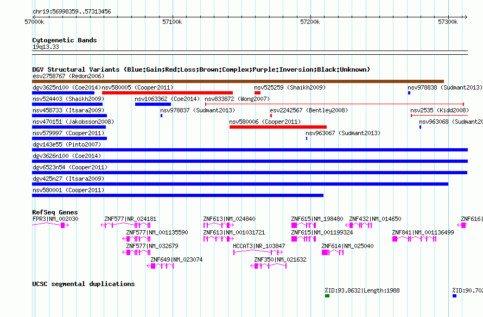Click the ZNF577|NM_001135590 gene glyph
The height and width of the screenshot is (317, 483).
click(x=136, y=239)
